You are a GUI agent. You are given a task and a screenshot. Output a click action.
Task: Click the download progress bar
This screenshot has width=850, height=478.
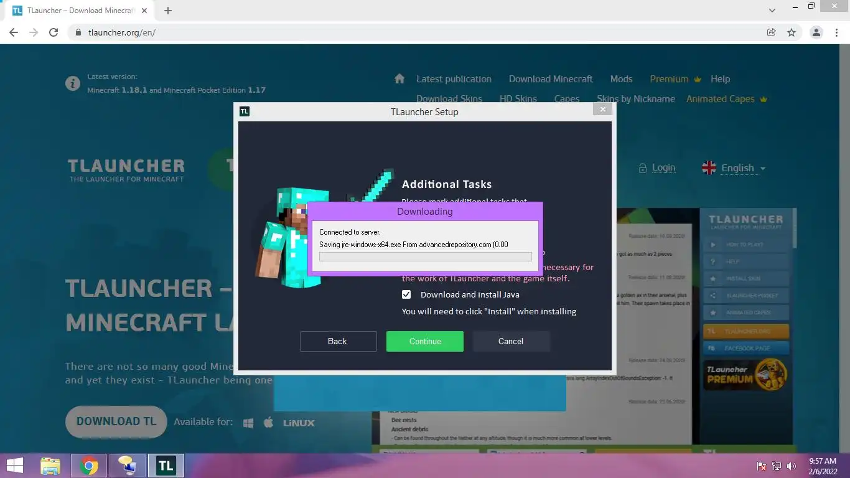(426, 256)
